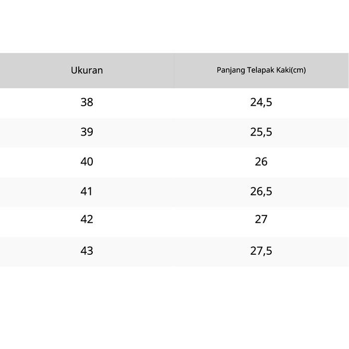The image size is (349, 349).
Task: Click the 26,5 foot length value
Action: [x=261, y=191]
